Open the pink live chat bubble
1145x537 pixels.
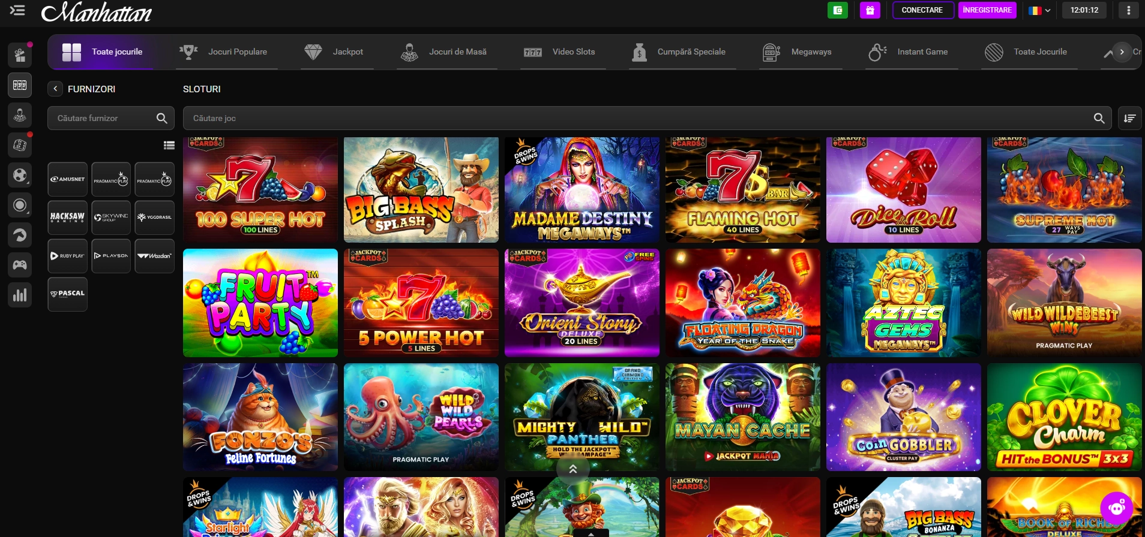click(1117, 508)
